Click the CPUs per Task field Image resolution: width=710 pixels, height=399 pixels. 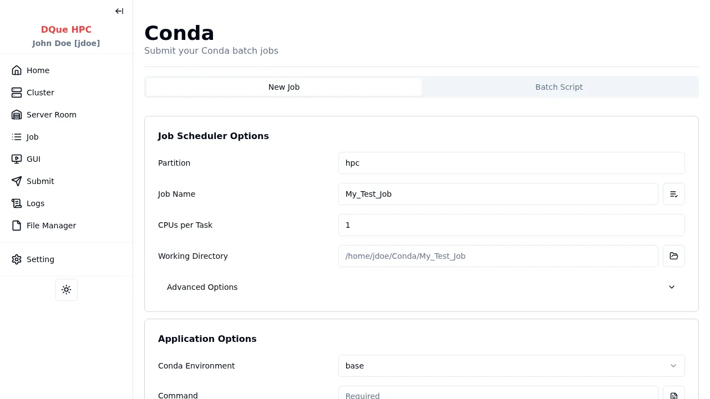point(511,225)
